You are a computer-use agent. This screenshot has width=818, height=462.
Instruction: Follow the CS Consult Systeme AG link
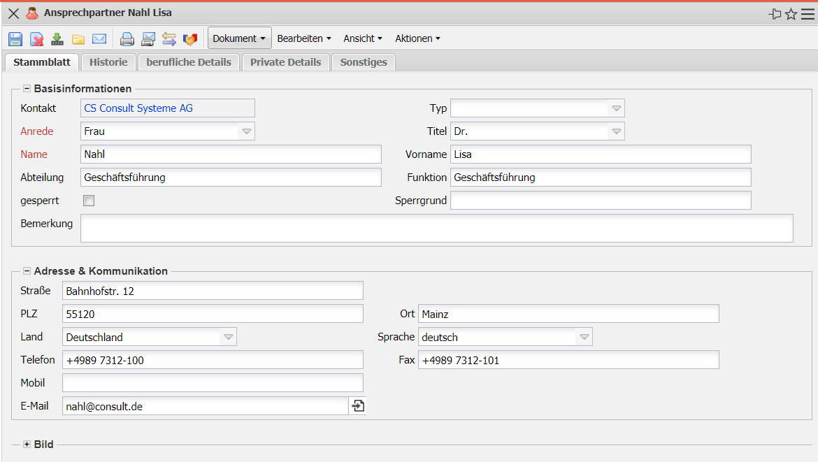click(138, 108)
